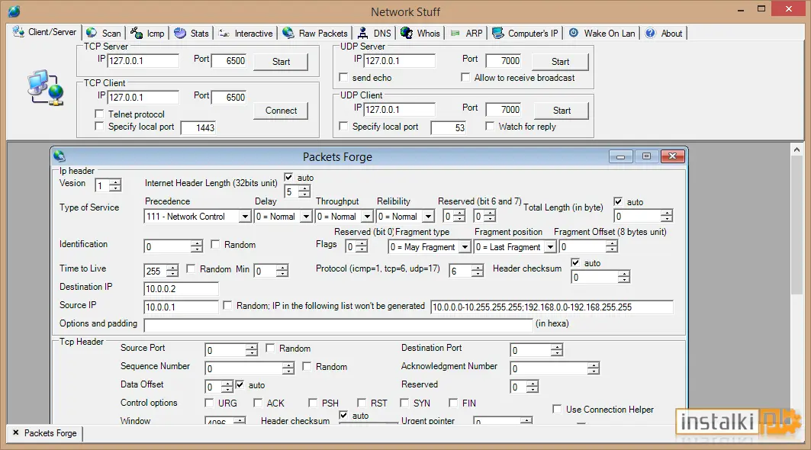The image size is (811, 450).
Task: Click the Interactive tab icon
Action: pos(224,33)
